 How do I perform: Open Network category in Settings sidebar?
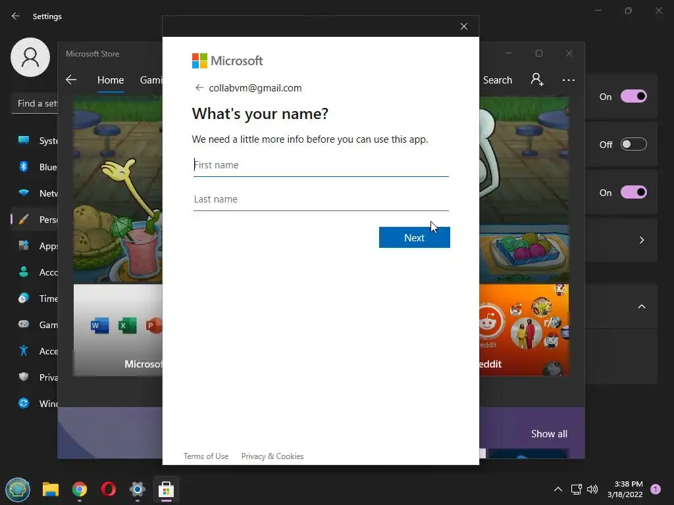click(x=34, y=193)
